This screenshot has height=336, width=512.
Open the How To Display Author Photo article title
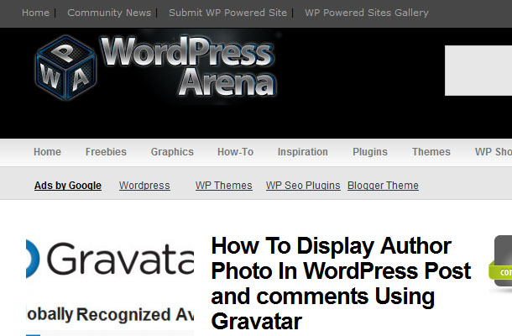pos(341,283)
